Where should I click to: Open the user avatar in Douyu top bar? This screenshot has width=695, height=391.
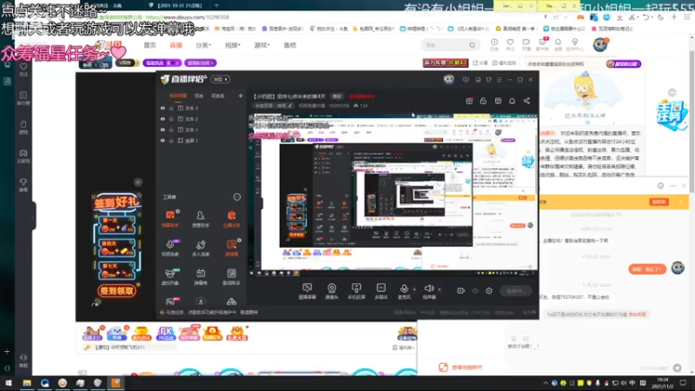tap(600, 44)
